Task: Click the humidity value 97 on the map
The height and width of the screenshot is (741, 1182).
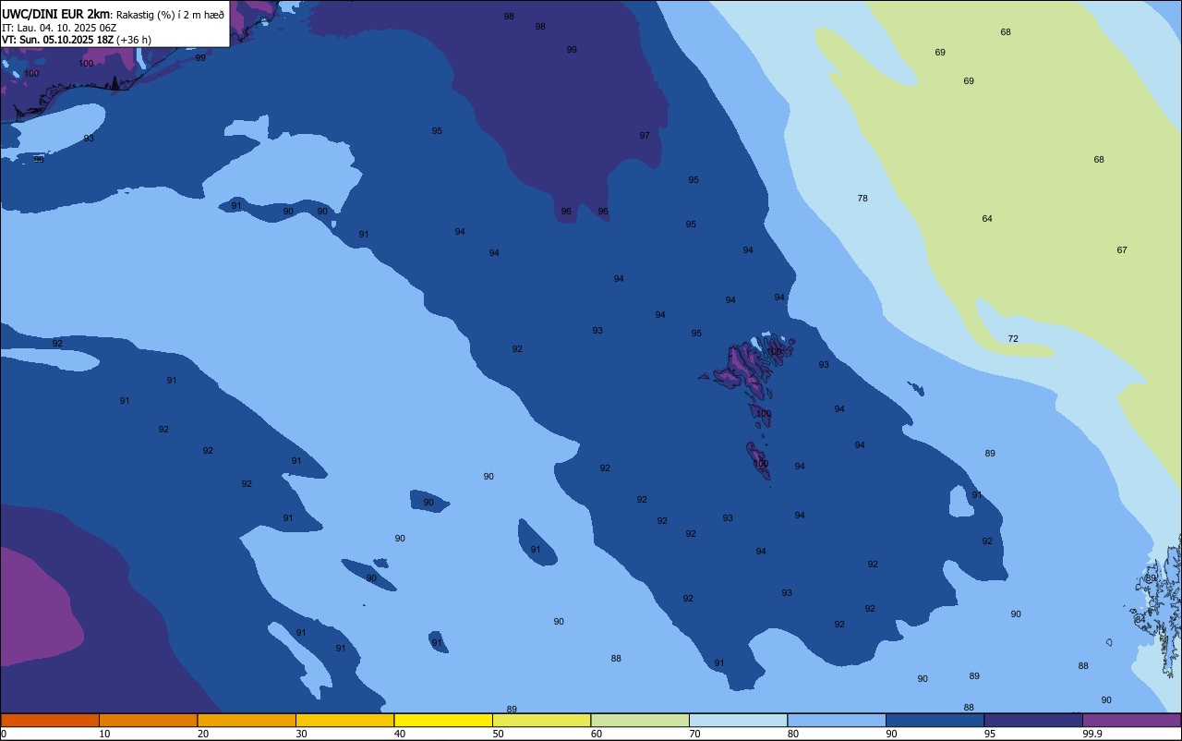Action: pos(645,136)
